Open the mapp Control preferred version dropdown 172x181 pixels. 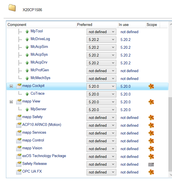101,141
